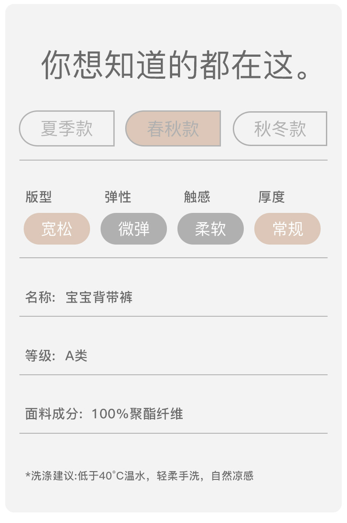
Task: Click the 版型 attribute label
Action: click(x=39, y=197)
